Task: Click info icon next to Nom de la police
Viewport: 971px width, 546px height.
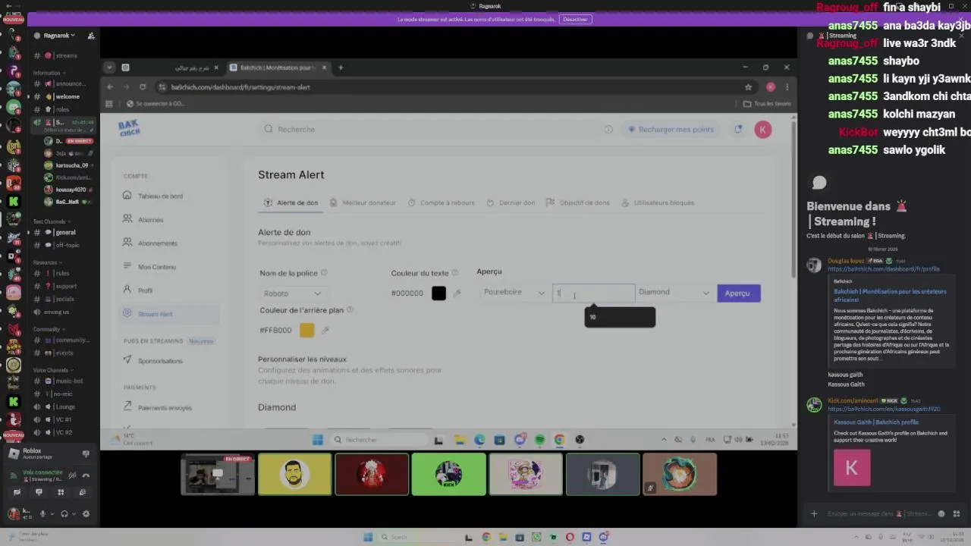Action: (x=324, y=273)
